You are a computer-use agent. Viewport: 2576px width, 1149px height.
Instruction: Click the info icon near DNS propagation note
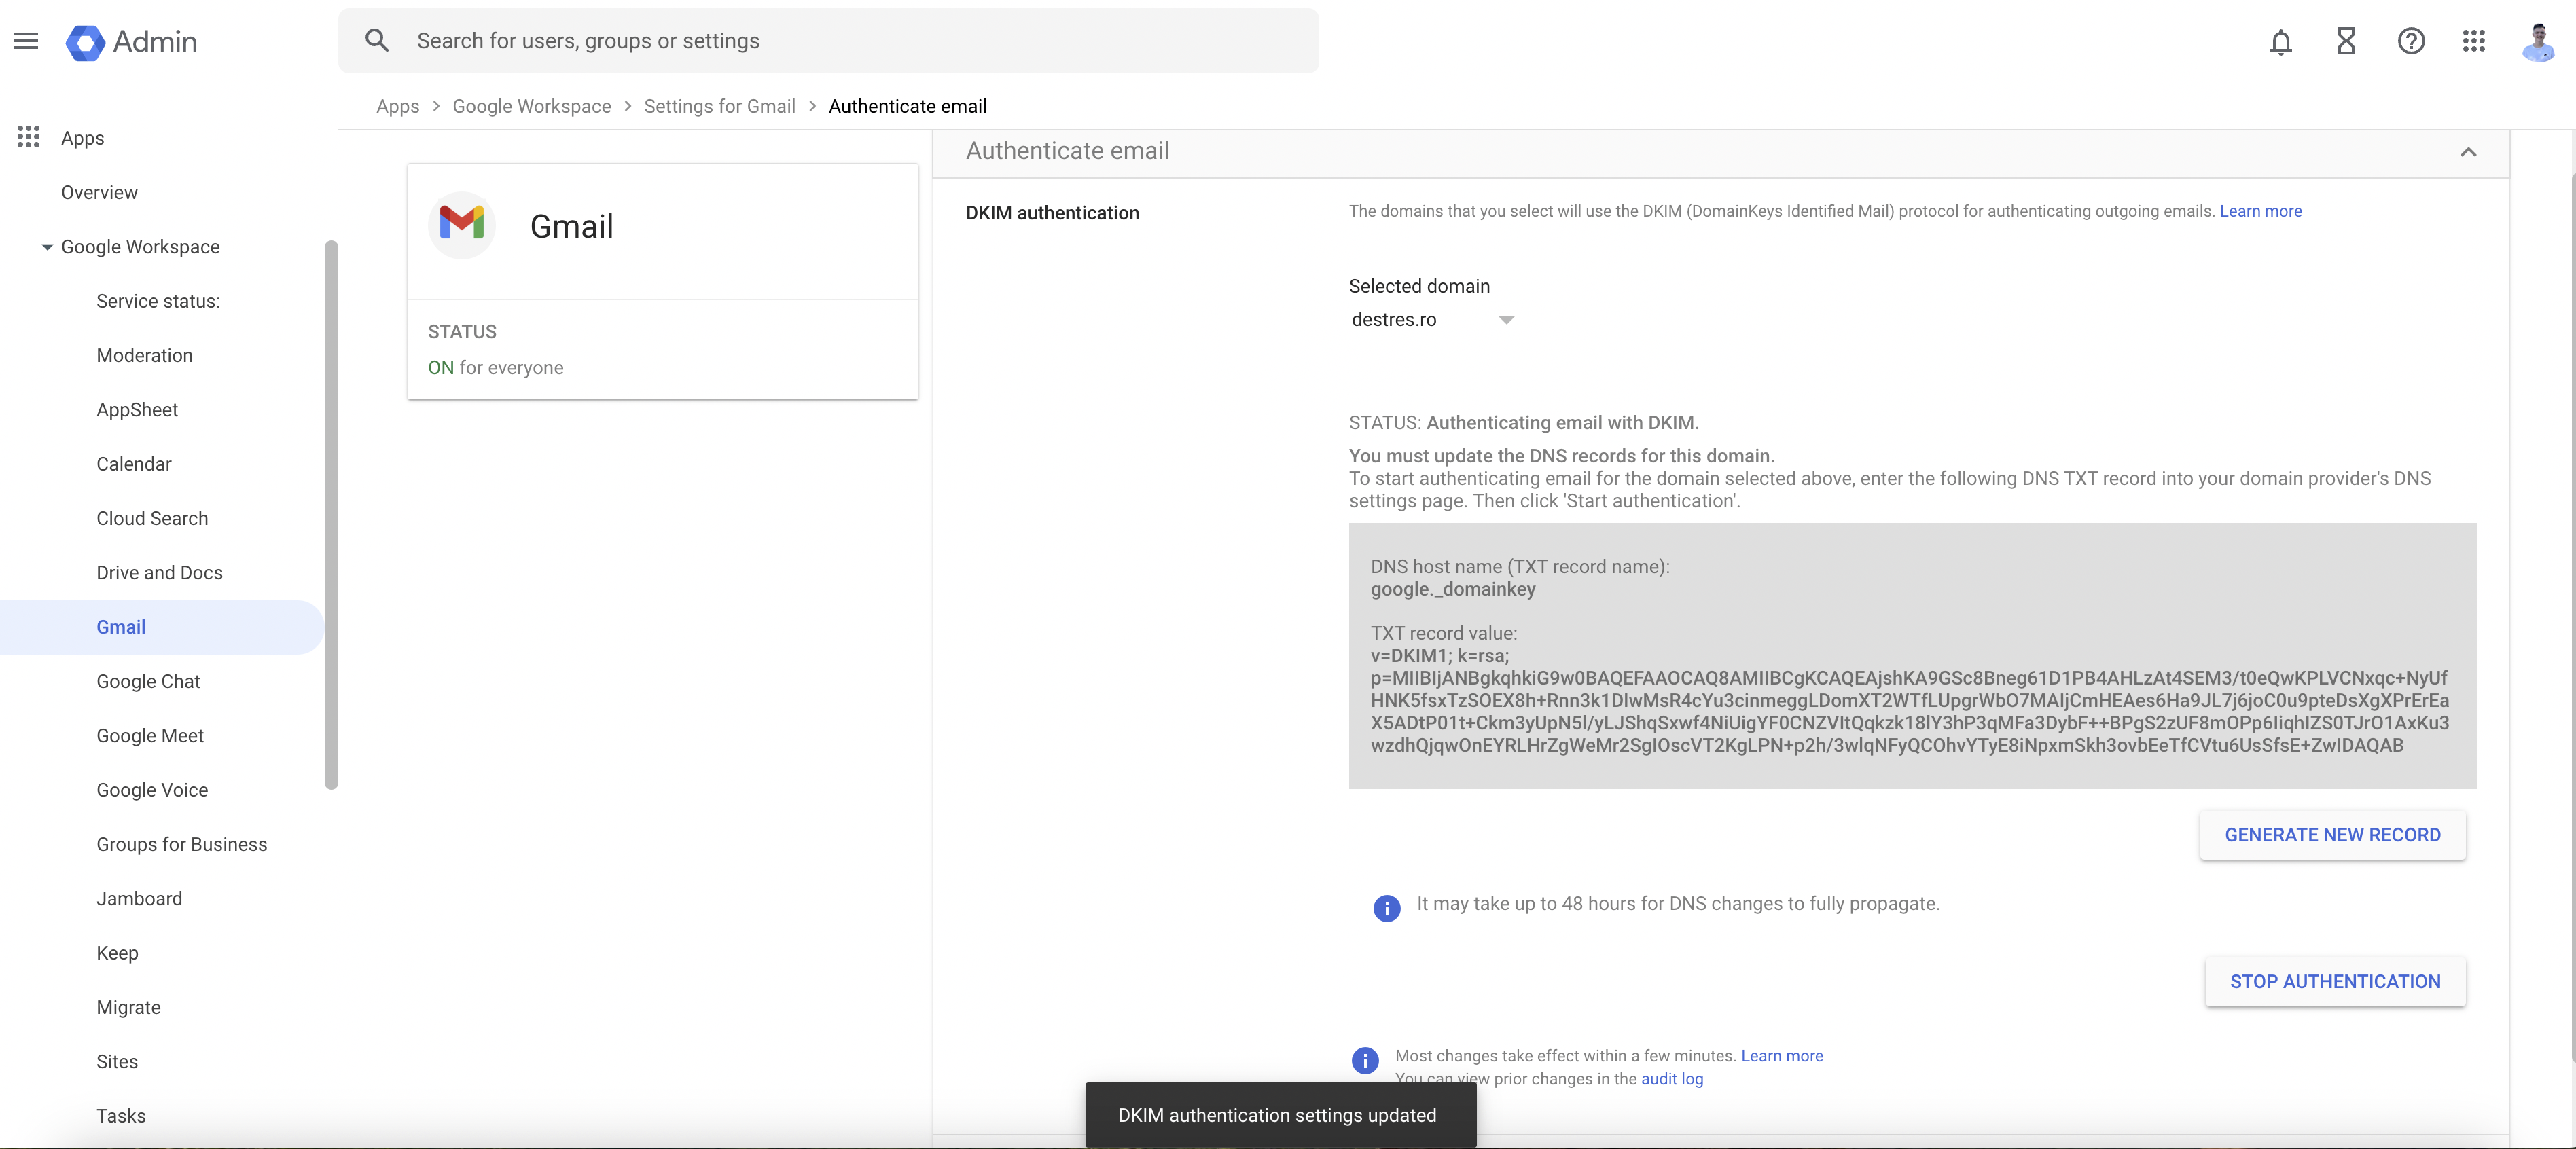pyautogui.click(x=1387, y=907)
